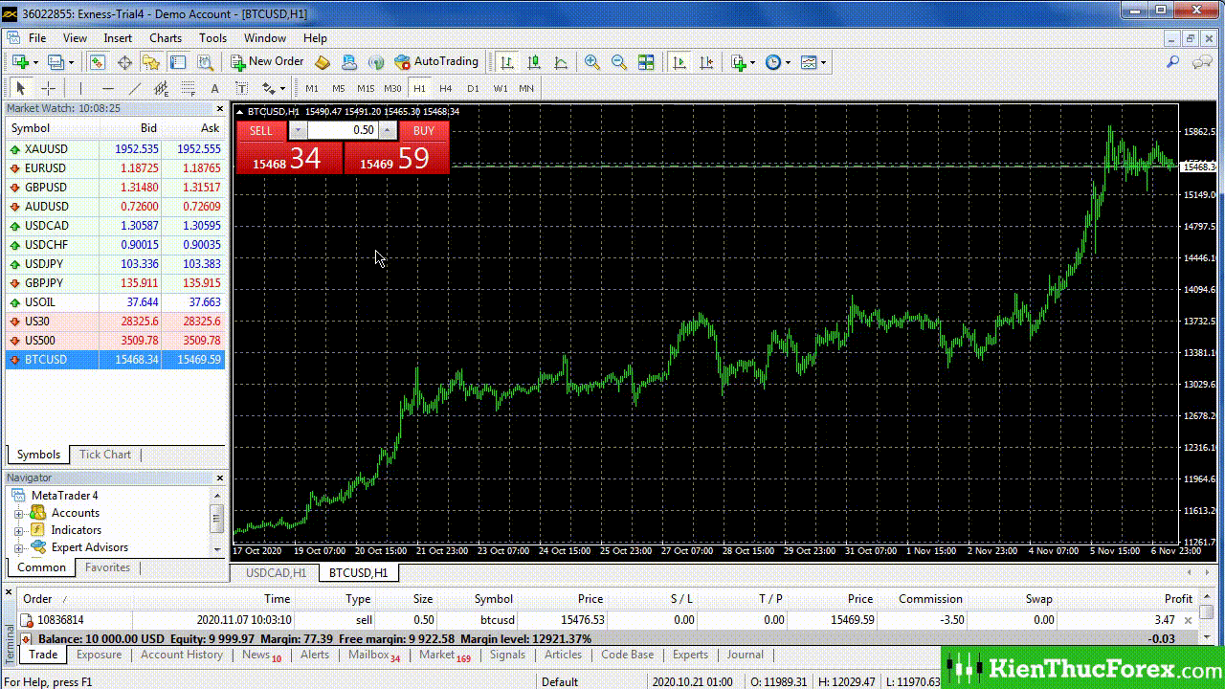Tile chart windows icon
This screenshot has height=689, width=1225.
[646, 62]
